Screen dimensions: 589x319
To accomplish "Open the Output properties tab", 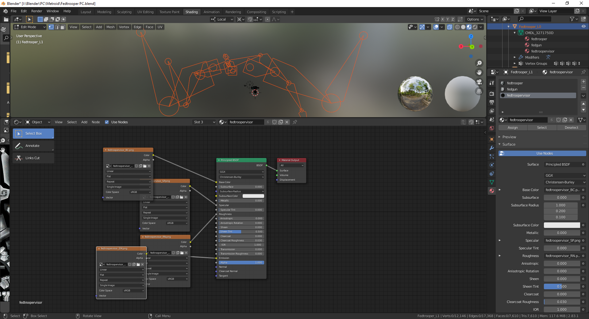I will (x=492, y=102).
